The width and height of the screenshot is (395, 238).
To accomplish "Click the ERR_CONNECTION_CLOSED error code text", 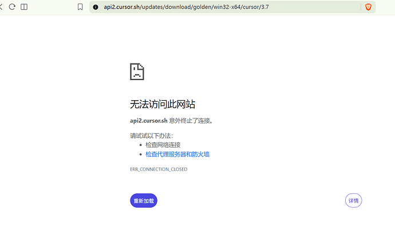I will [x=159, y=169].
